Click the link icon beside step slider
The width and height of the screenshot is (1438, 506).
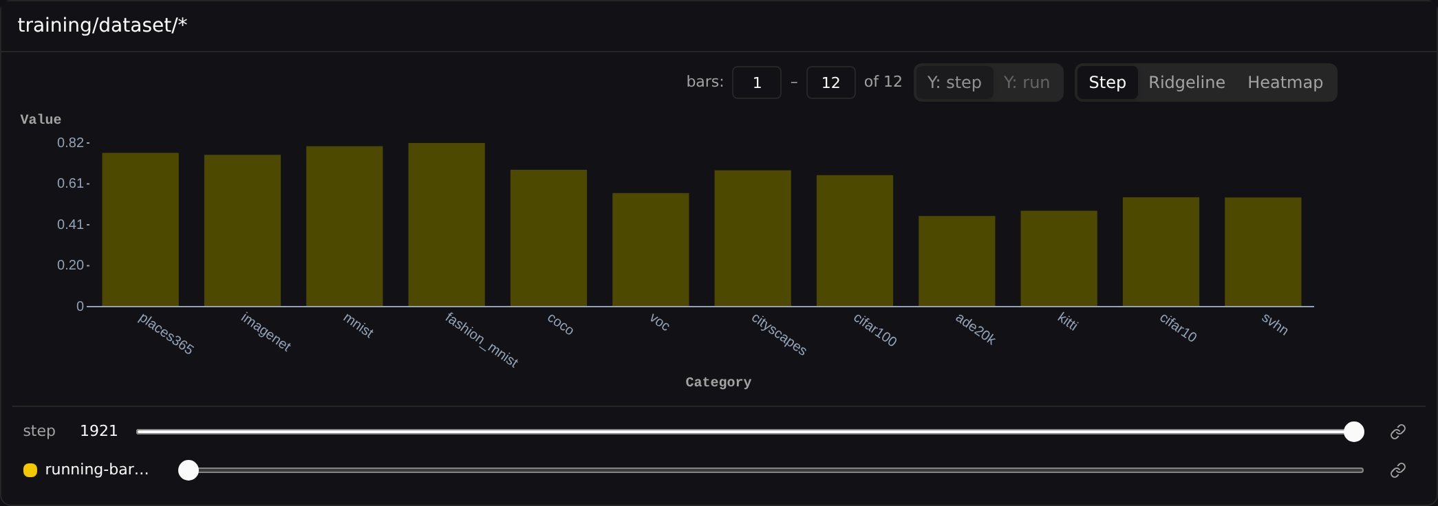(1397, 432)
